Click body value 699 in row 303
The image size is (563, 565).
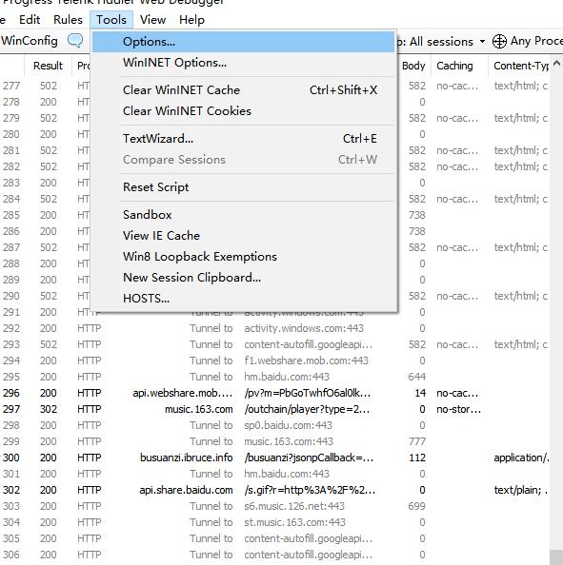coord(417,506)
